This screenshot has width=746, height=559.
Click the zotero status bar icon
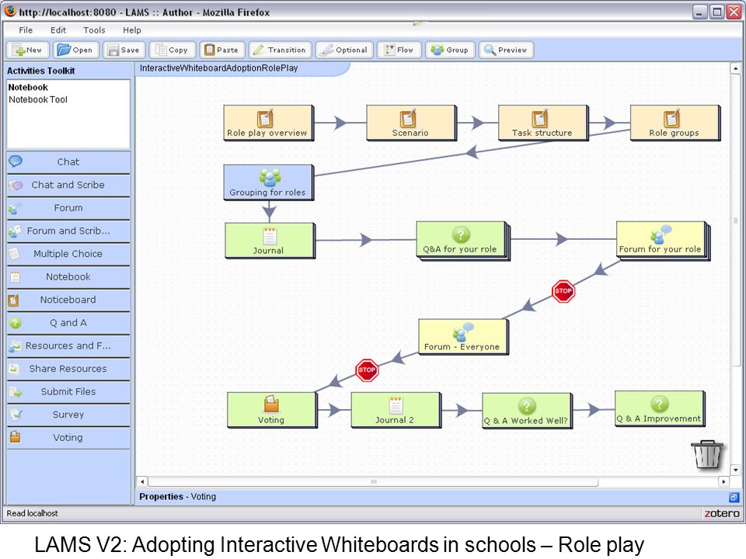pyautogui.click(x=722, y=513)
